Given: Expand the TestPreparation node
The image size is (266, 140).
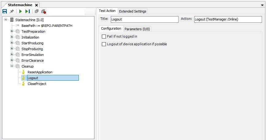Looking at the screenshot, I should point(12,31).
